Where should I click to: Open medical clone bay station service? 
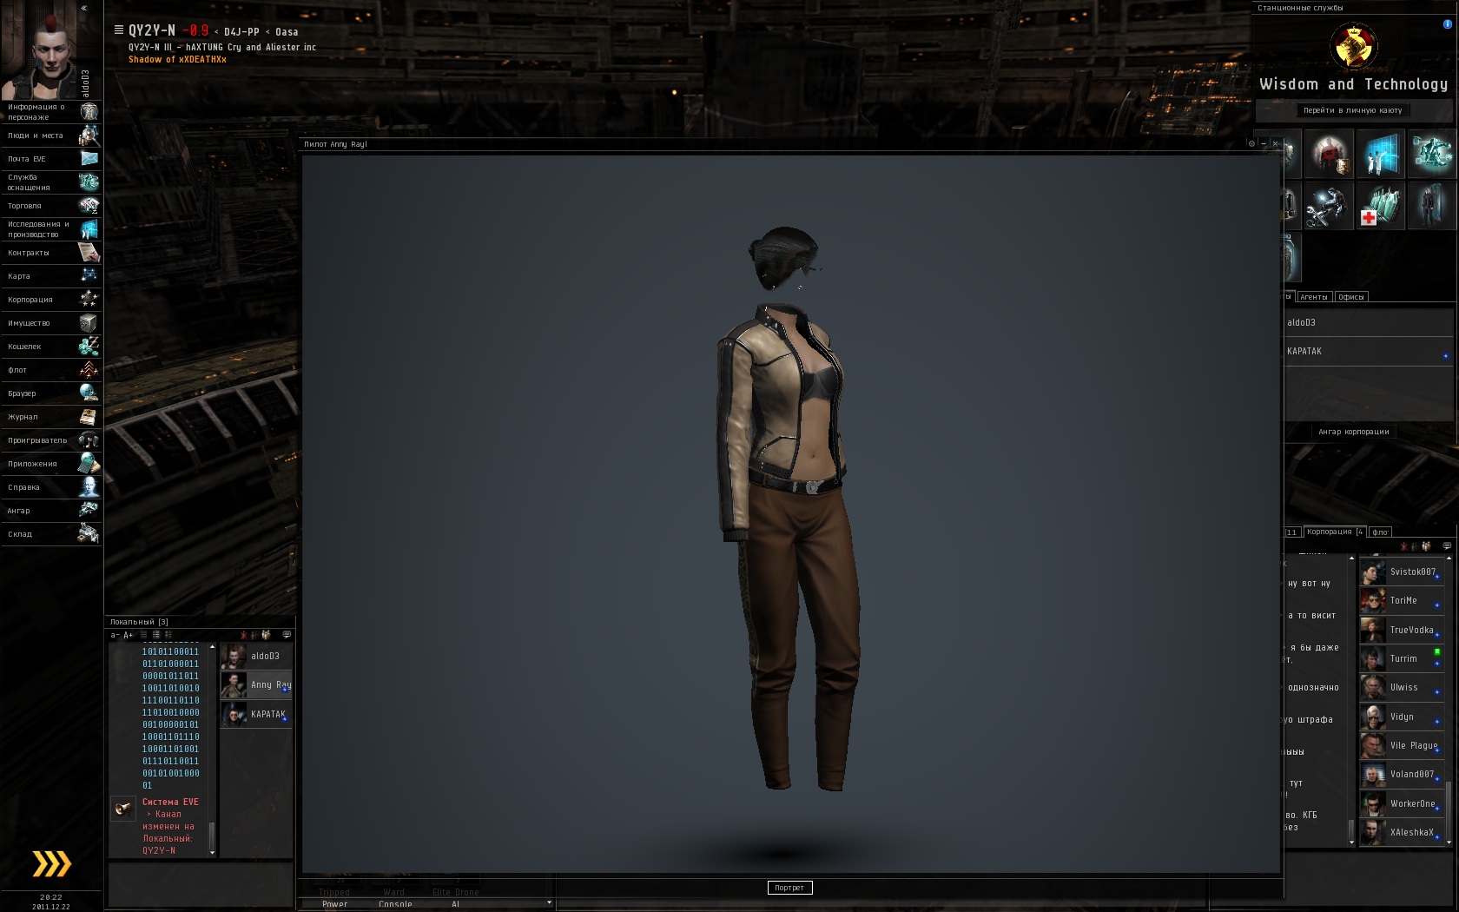pos(1380,206)
